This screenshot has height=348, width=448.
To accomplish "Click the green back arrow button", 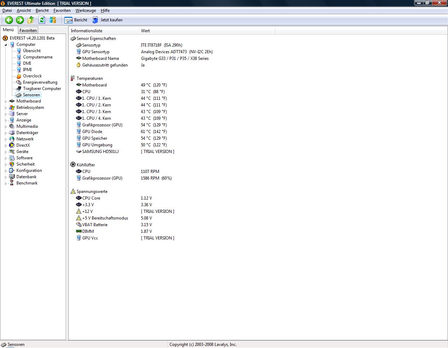I will (9, 20).
